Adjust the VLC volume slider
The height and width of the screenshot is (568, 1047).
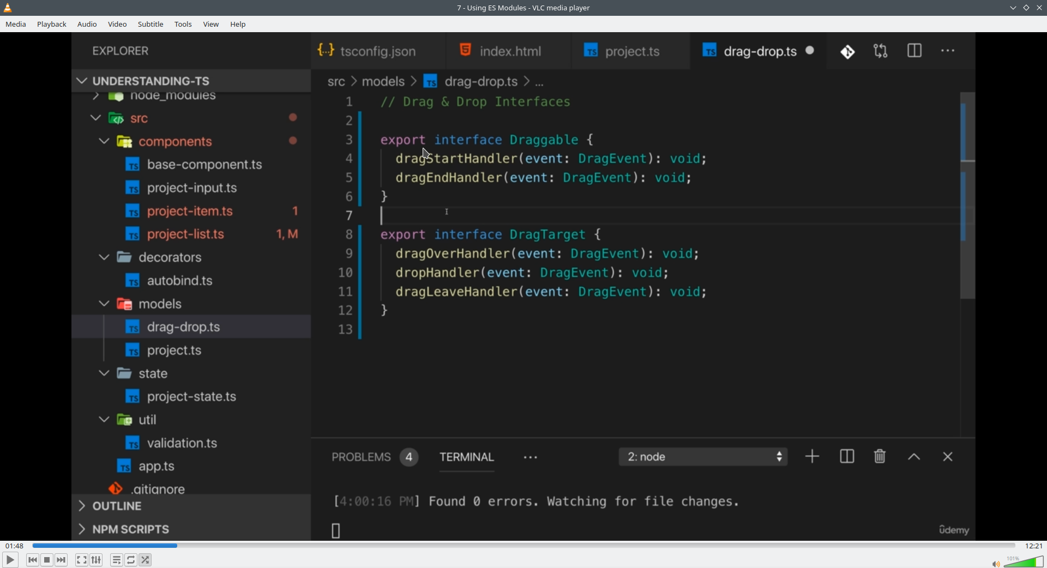(1024, 561)
